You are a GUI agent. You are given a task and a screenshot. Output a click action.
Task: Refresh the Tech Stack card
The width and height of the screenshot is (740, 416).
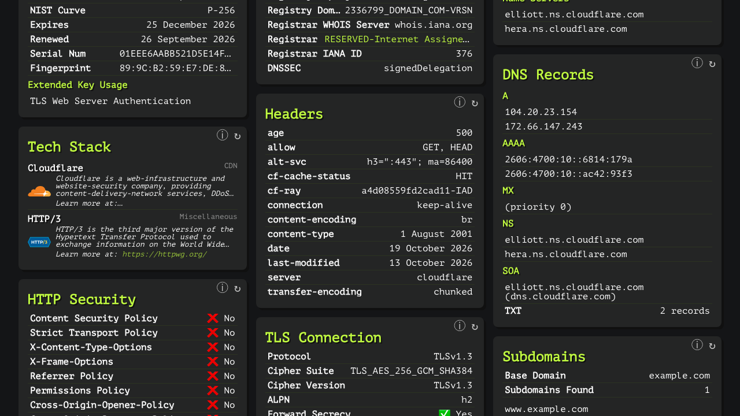tap(237, 136)
